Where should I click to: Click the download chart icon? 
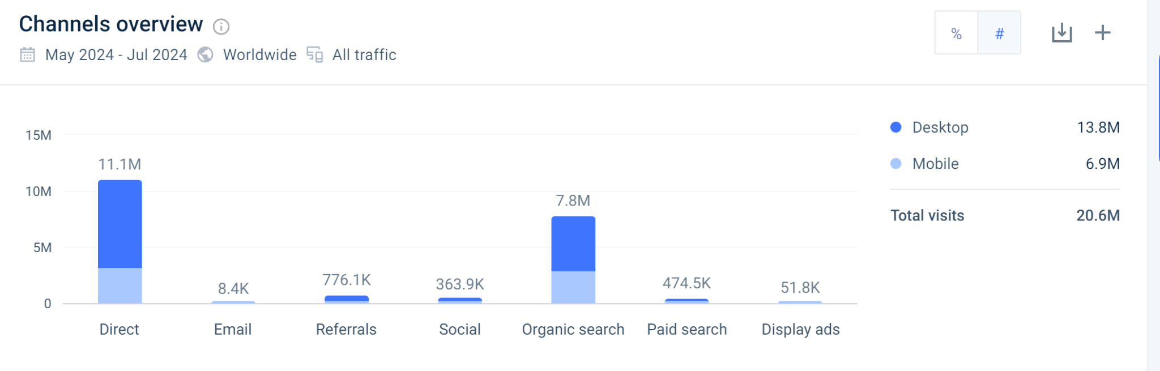point(1061,33)
